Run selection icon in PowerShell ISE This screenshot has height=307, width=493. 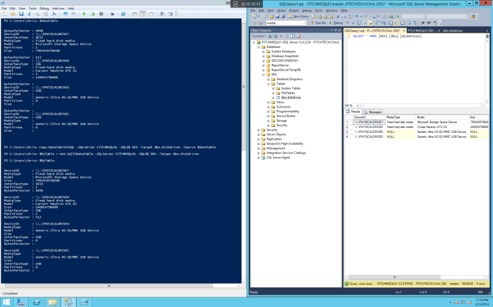[92, 14]
